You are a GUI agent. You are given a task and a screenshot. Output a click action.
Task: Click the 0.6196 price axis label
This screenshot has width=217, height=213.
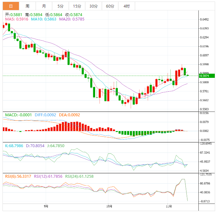coord(204,46)
